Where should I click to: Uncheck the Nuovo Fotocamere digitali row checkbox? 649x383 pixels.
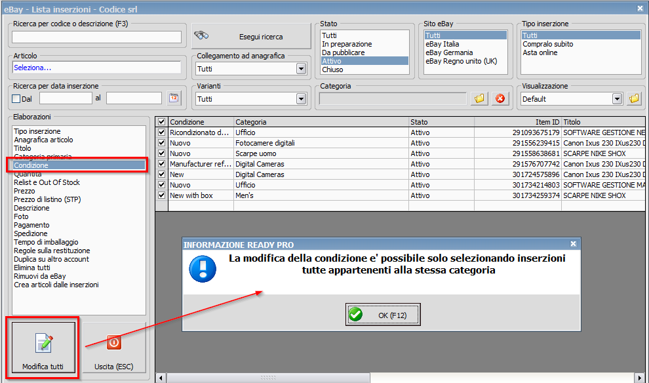coord(161,142)
